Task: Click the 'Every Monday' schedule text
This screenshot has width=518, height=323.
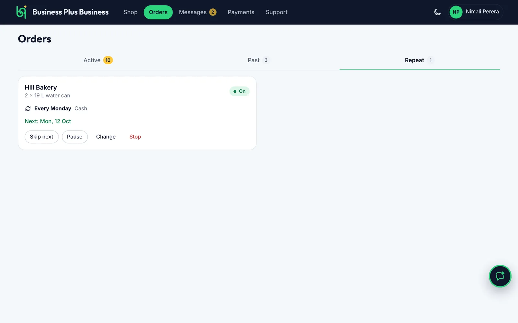Action: point(53,109)
